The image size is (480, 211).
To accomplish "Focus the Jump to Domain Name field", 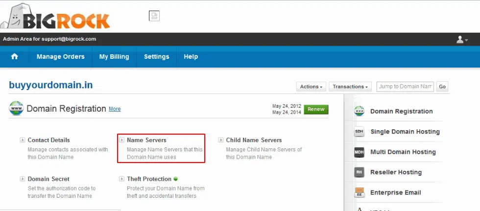I will pyautogui.click(x=405, y=87).
